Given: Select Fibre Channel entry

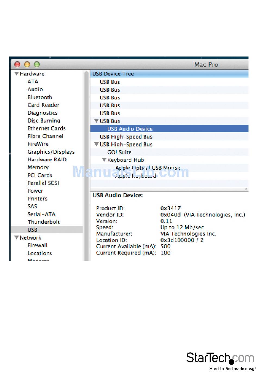Looking at the screenshot, I should pyautogui.click(x=45, y=136).
